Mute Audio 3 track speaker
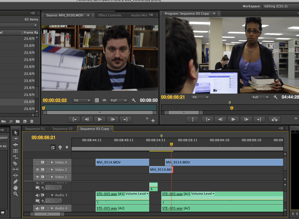The width and height of the screenshot is (299, 219). click(37, 195)
